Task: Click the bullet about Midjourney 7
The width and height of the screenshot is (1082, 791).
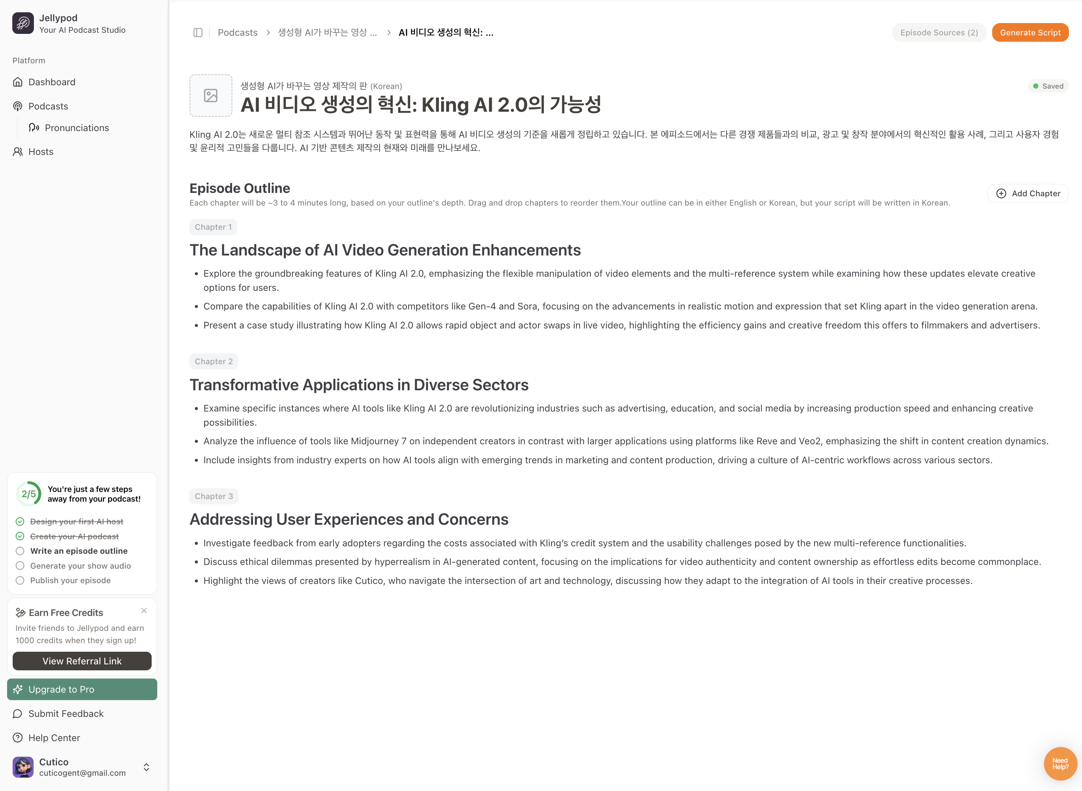Action: (626, 441)
